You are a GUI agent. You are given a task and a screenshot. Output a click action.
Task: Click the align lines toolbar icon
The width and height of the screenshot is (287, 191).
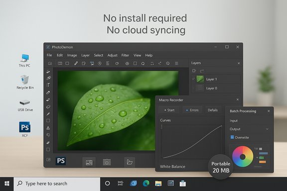pos(108,64)
